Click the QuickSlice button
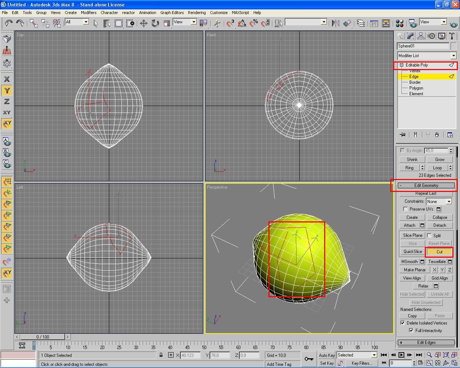 [412, 252]
